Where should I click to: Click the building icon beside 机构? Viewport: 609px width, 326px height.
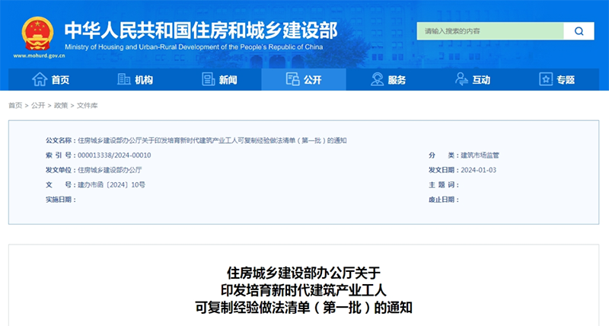(124, 80)
